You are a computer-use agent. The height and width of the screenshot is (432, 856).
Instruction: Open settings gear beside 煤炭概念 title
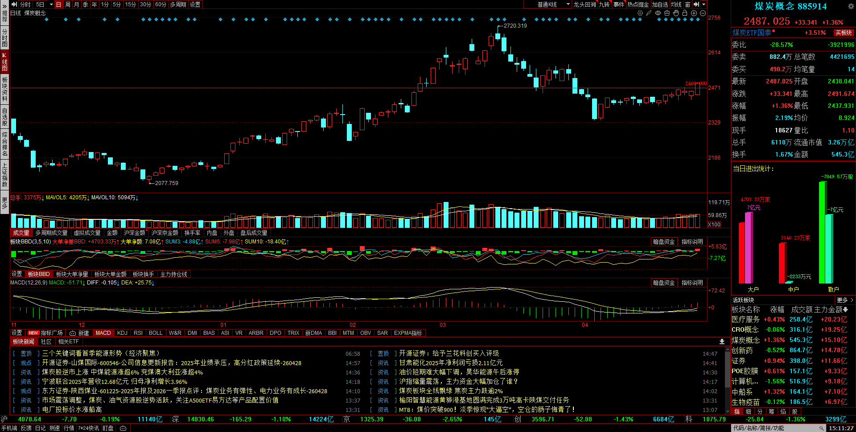tap(851, 6)
